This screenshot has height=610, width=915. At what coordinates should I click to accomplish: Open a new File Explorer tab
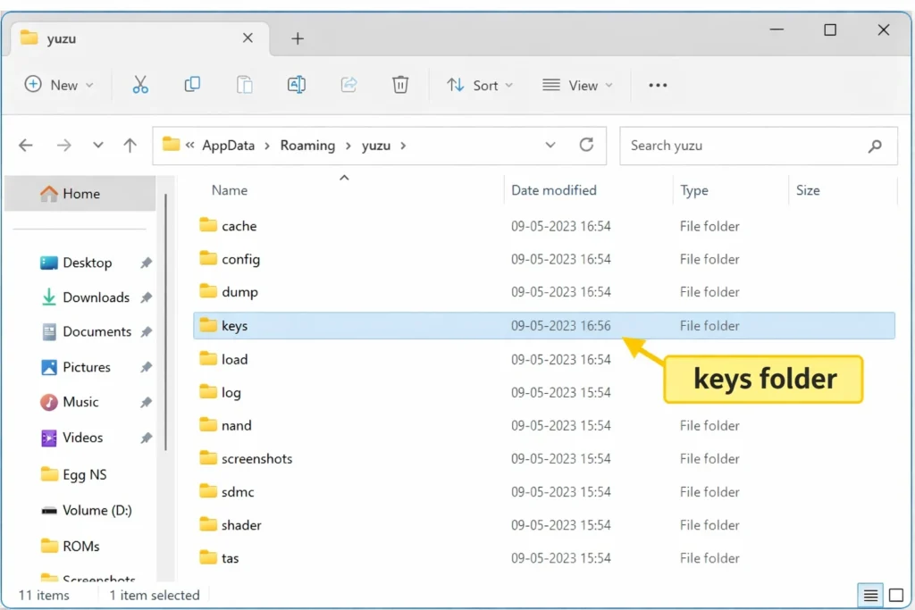[x=298, y=38]
